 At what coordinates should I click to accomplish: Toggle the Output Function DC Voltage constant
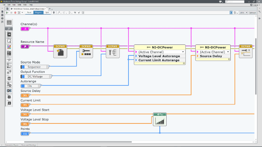click(37, 77)
